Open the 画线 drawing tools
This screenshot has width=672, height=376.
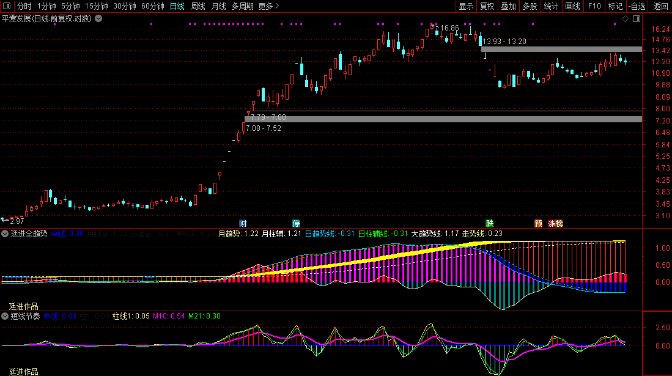[x=572, y=7]
